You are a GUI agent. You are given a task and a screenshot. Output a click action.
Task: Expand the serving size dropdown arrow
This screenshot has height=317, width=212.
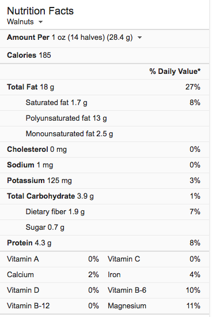pos(139,38)
